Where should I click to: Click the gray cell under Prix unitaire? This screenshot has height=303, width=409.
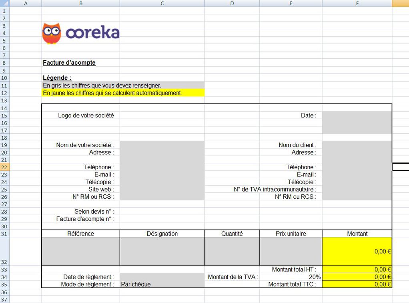pos(291,252)
